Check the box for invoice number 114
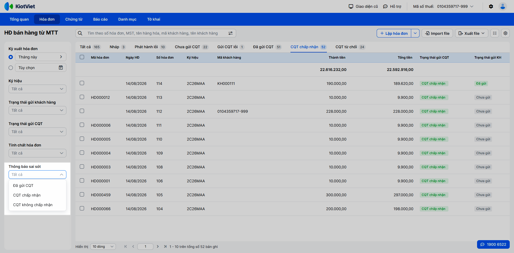The image size is (514, 253). coord(82,83)
